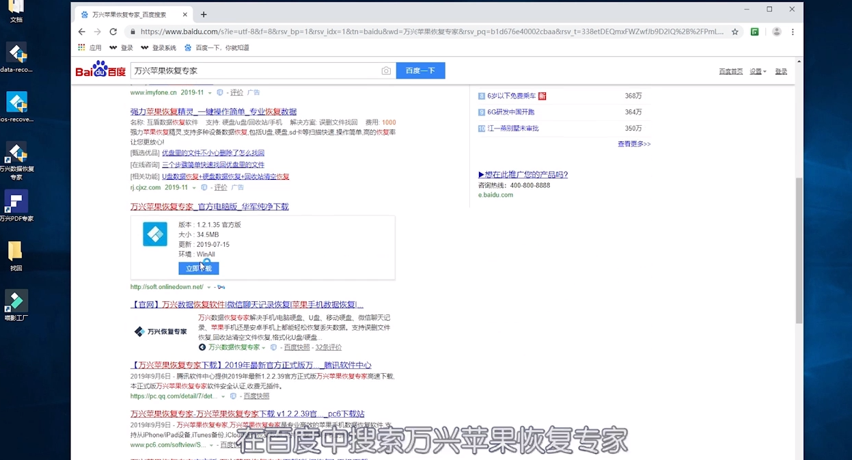Open the Chrome profile avatar
Viewport: 852px width, 460px height.
tap(775, 31)
